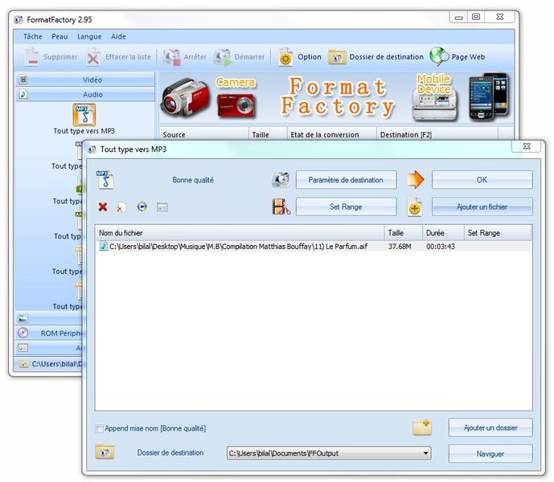The image size is (554, 482).
Task: Click the yellow plus add file icon
Action: [414, 207]
